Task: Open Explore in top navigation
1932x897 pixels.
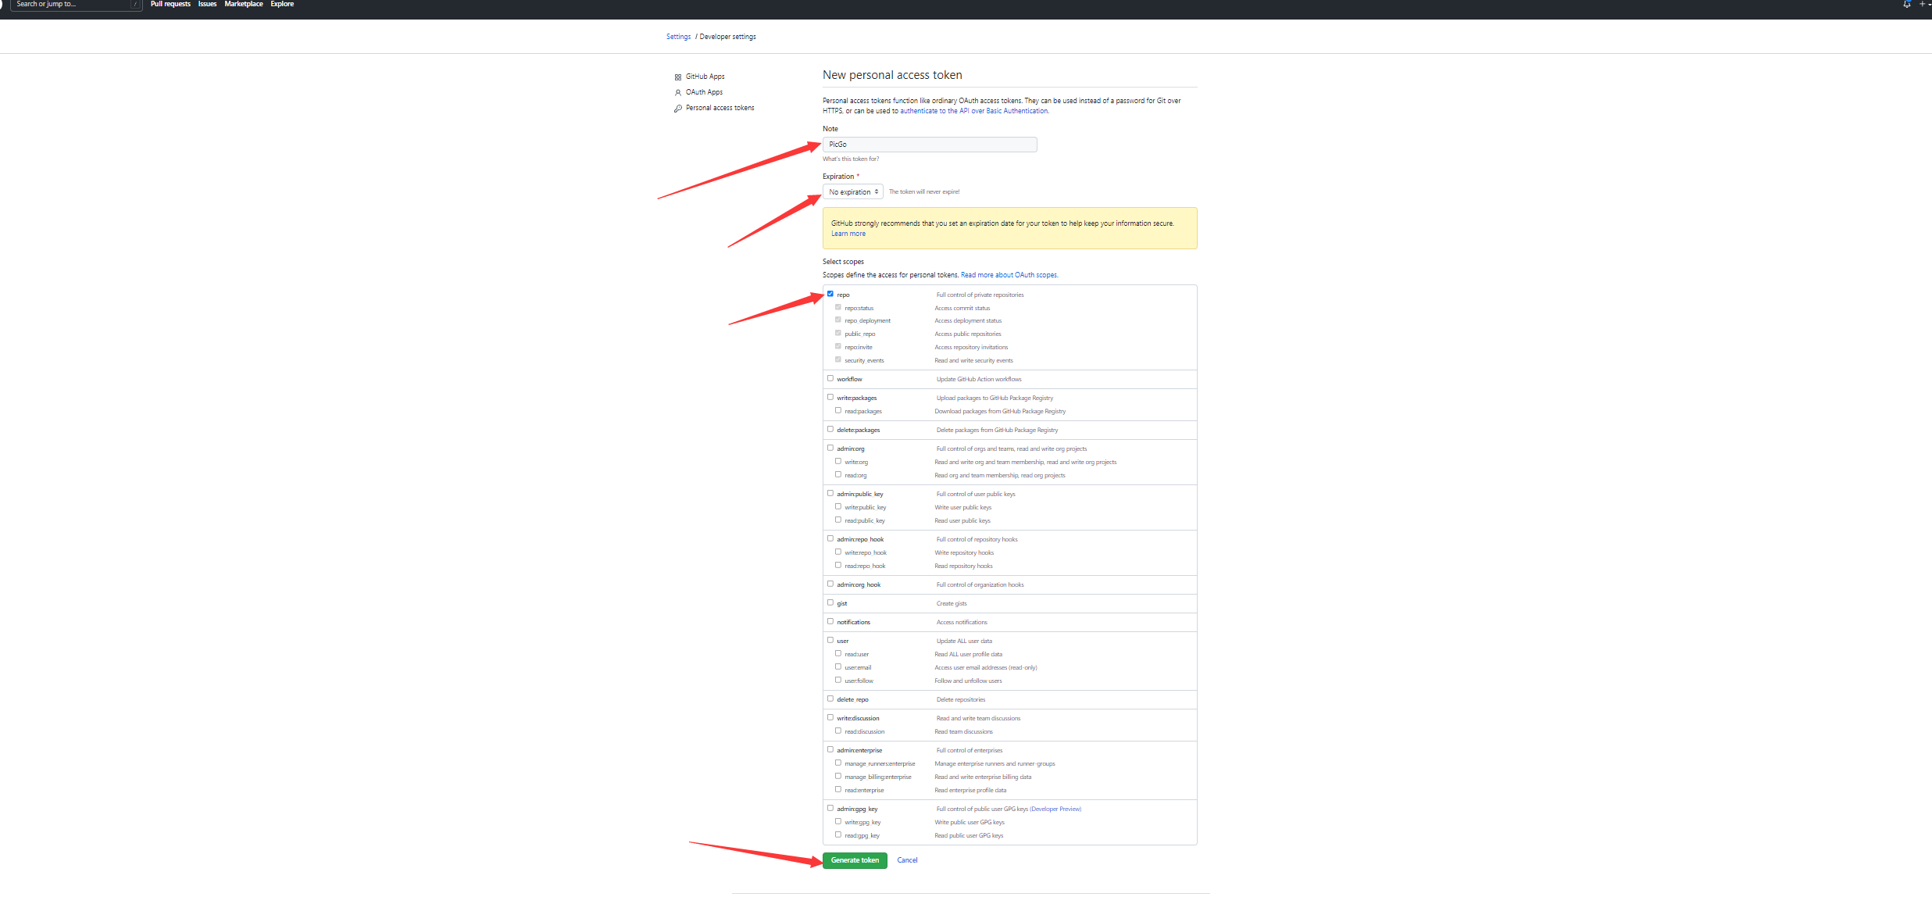Action: 282,4
